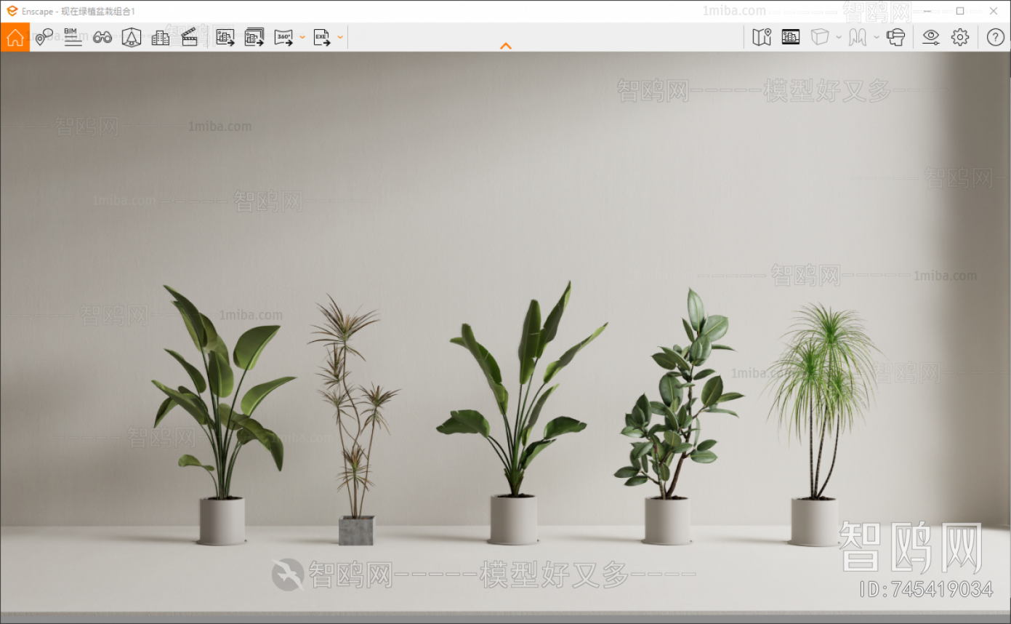
Task: Minimize the Enscape window
Action: (x=927, y=11)
